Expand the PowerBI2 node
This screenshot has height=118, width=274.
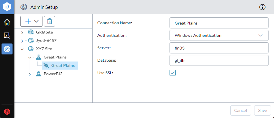pos(30,74)
